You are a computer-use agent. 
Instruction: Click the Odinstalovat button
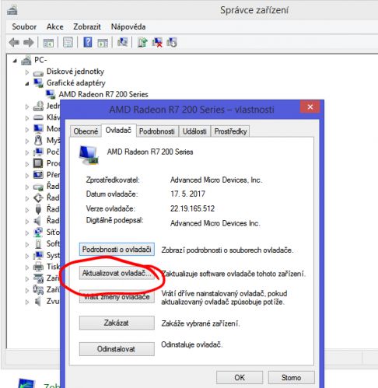point(117,349)
